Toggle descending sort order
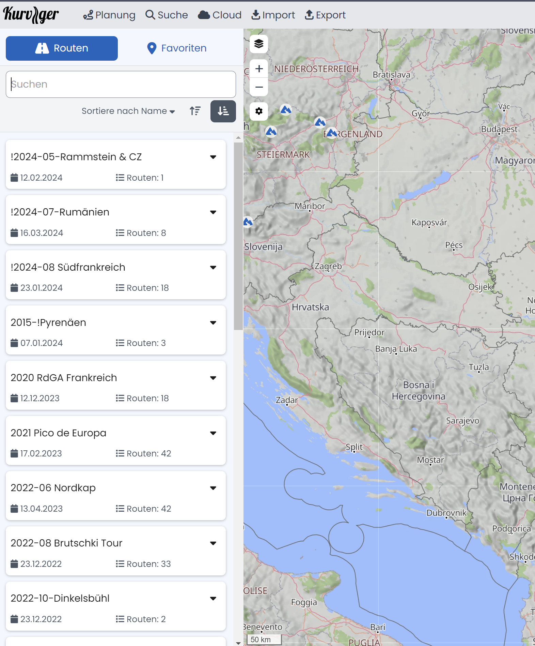 [223, 111]
